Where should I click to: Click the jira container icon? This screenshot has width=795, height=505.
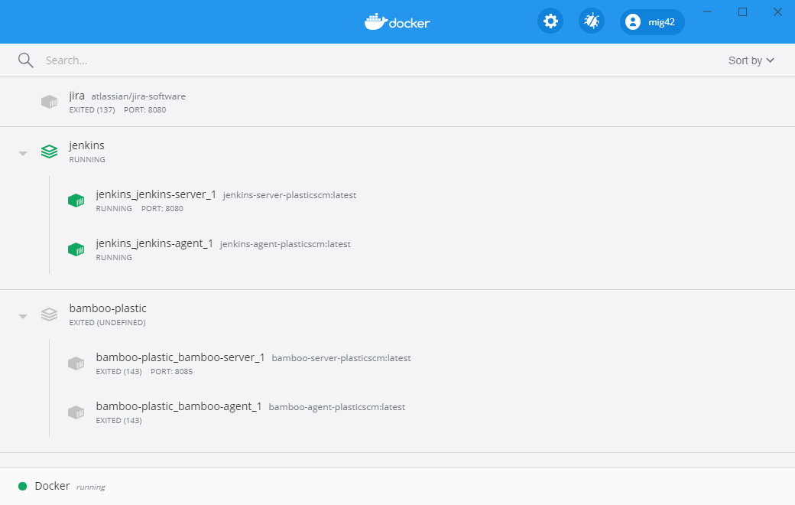point(49,102)
